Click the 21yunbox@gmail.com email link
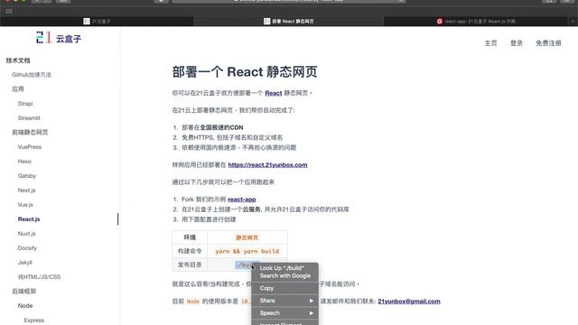The height and width of the screenshot is (325, 578). click(409, 301)
